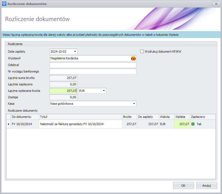
Task: Click the employee picker icon in Wystawił field
Action: coord(133,58)
